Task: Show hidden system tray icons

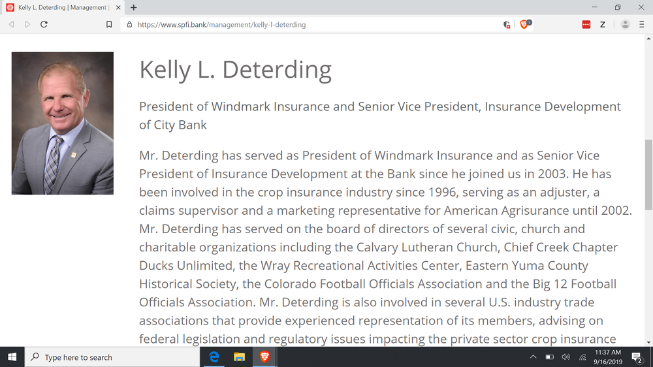Action: pyautogui.click(x=533, y=357)
